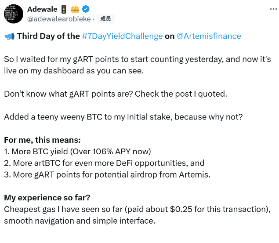The height and width of the screenshot is (243, 279).
Task: Click the line about 106% APY
Action: click(x=77, y=152)
